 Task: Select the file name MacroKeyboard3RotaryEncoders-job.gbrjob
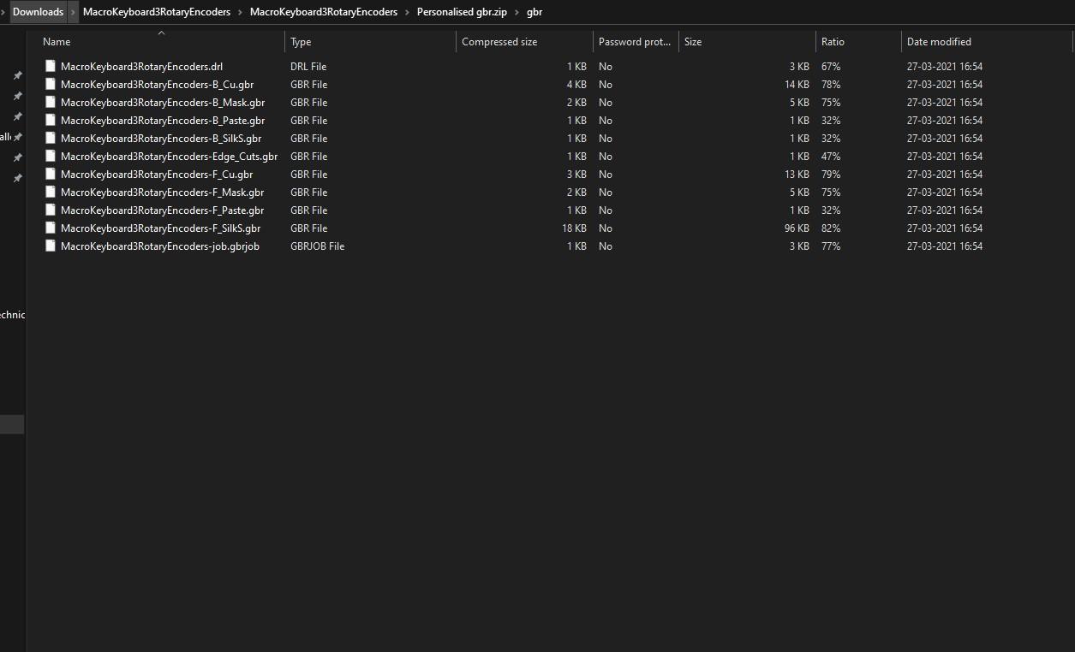pyautogui.click(x=160, y=246)
